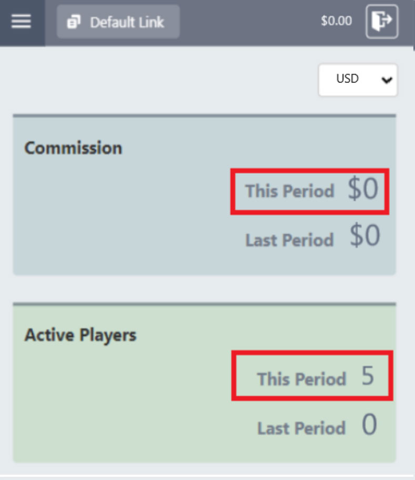Click Active Players Last Period label
415x480 pixels.
pyautogui.click(x=301, y=428)
